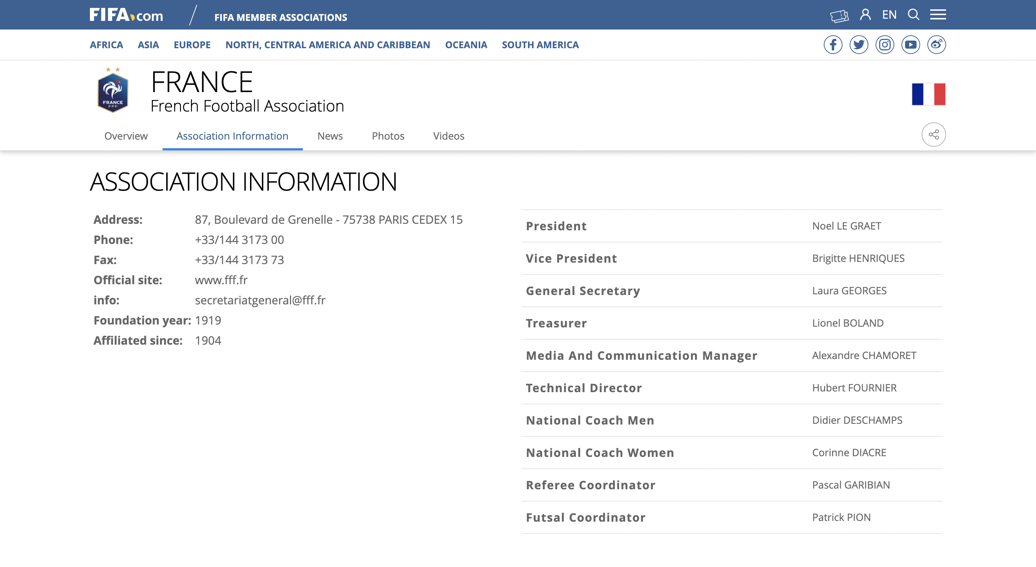Viewport: 1036px width, 567px height.
Task: Click the search magnifier icon
Action: [913, 15]
